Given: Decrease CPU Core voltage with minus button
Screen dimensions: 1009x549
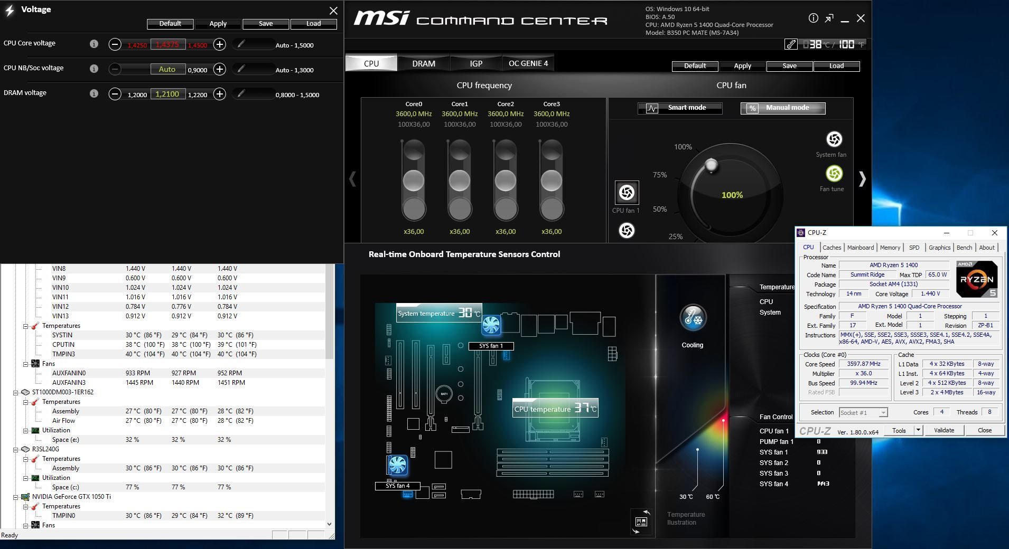Looking at the screenshot, I should coord(115,44).
